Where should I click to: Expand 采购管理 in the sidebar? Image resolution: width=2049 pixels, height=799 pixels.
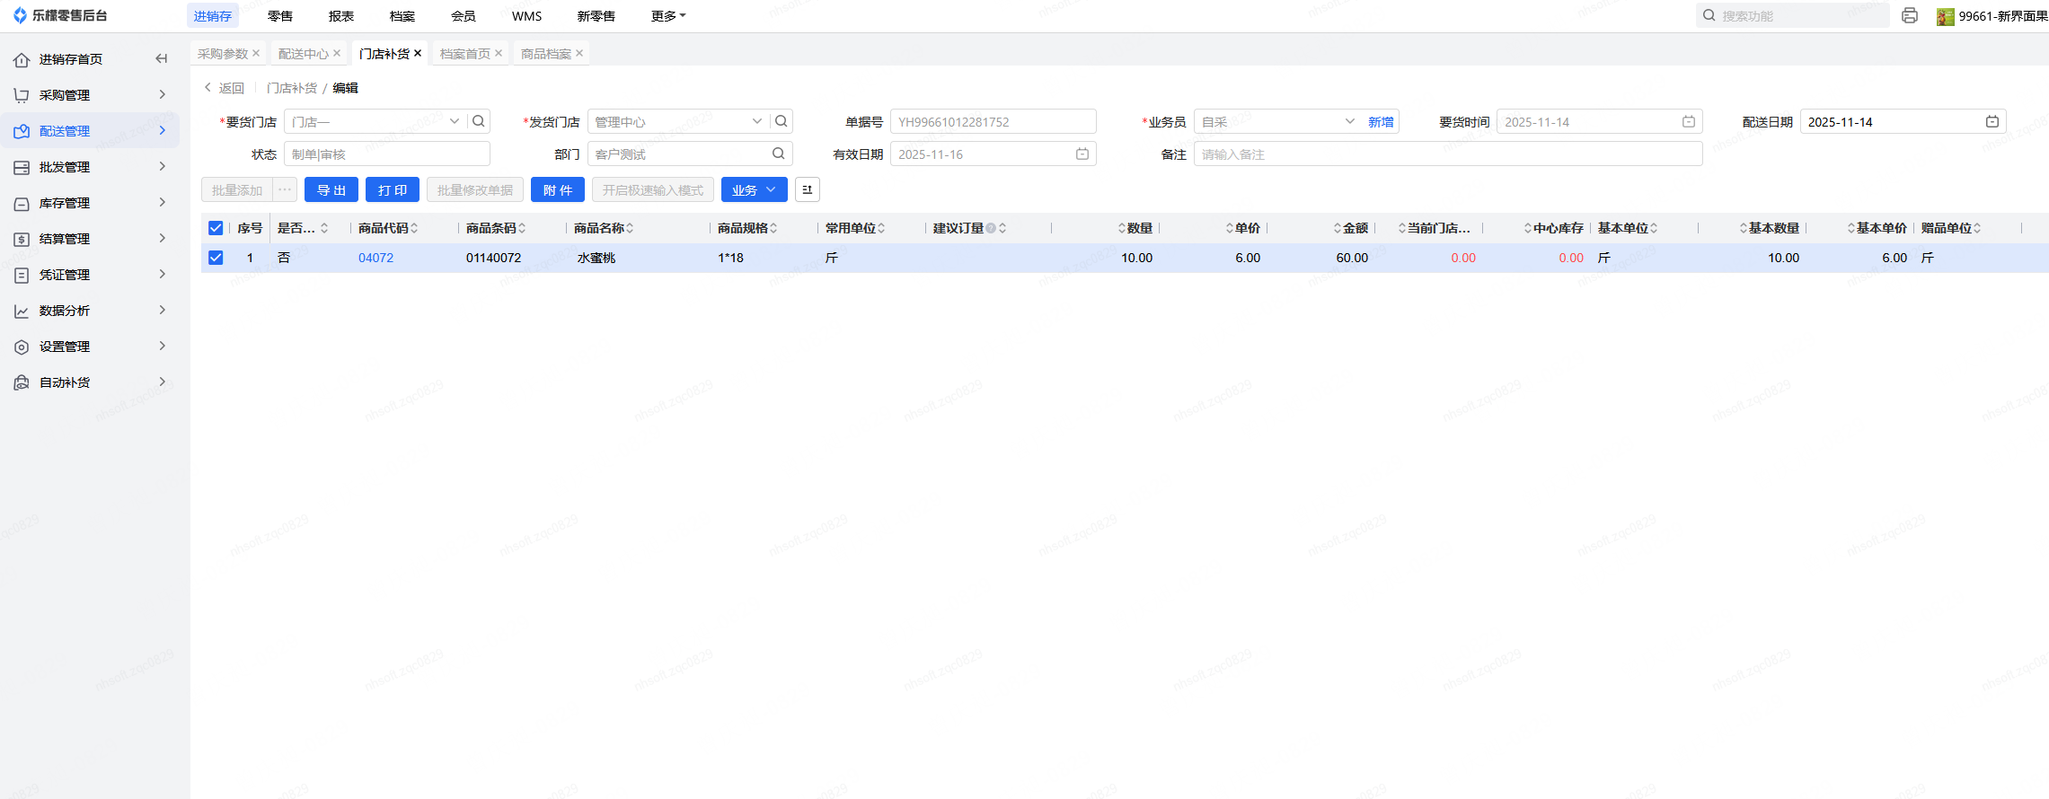(90, 94)
